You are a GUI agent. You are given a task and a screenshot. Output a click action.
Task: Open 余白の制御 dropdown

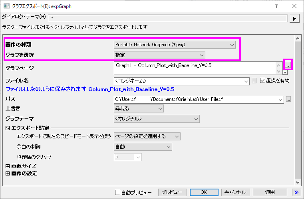(143, 147)
